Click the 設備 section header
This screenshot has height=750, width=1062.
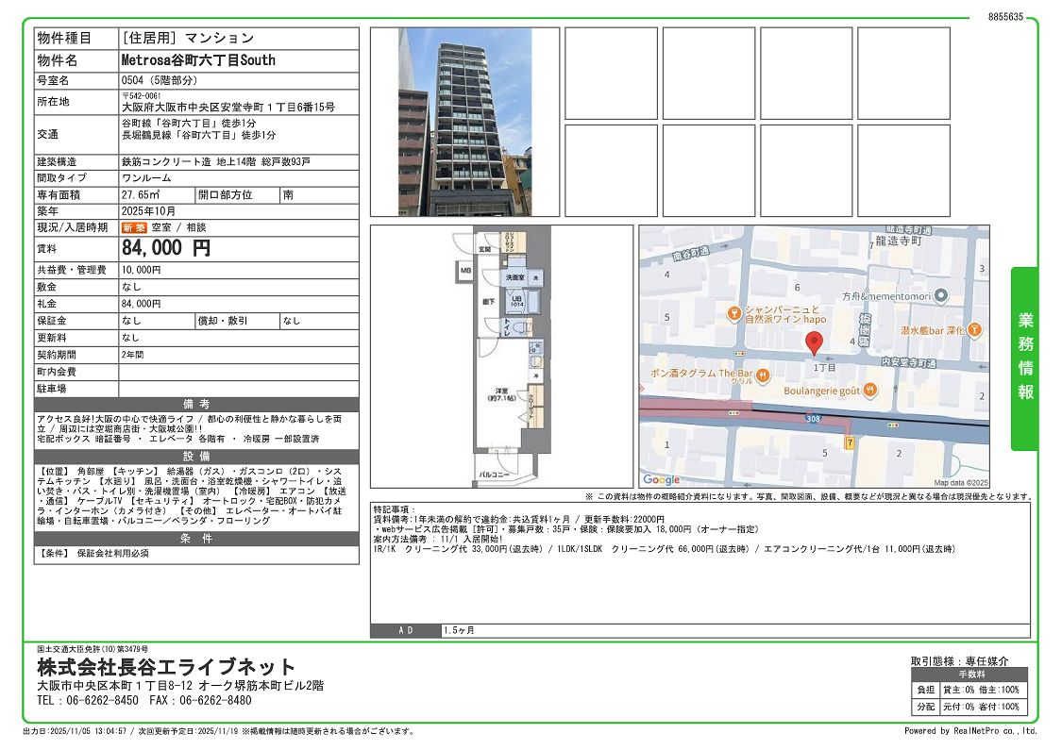point(196,456)
